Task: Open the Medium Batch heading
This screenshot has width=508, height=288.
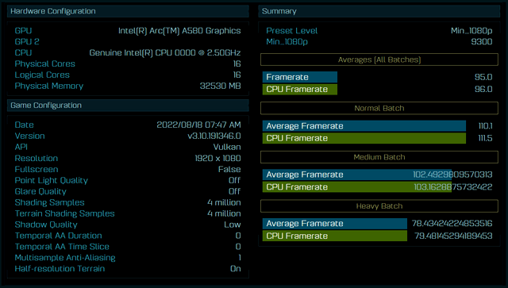Action: 379,157
